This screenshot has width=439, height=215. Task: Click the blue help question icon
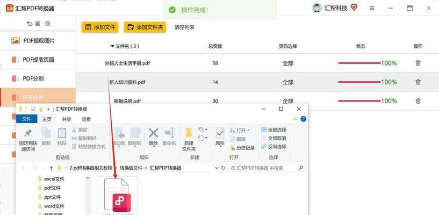point(303,119)
